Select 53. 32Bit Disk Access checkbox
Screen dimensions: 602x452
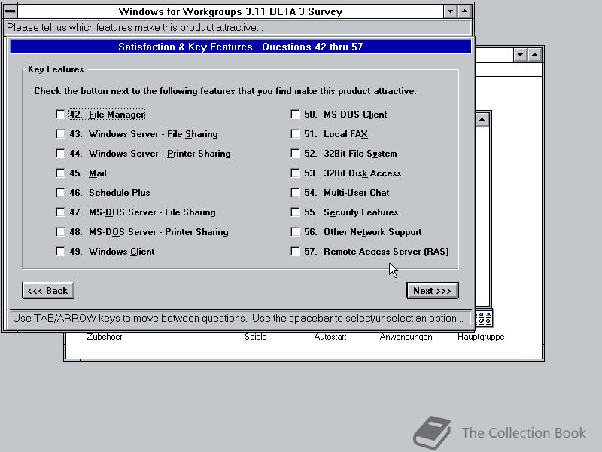295,173
